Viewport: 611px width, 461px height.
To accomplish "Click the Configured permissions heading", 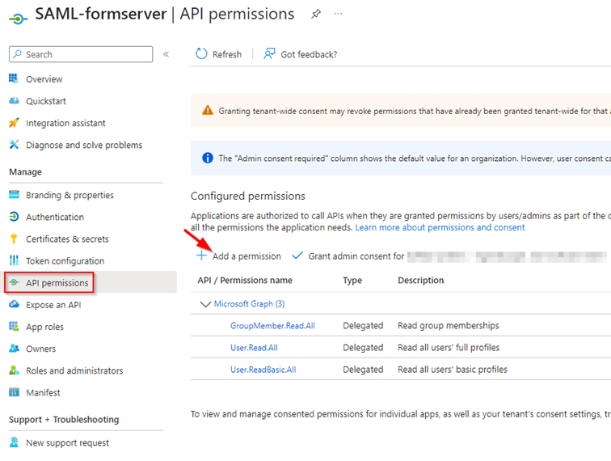I will tap(248, 196).
